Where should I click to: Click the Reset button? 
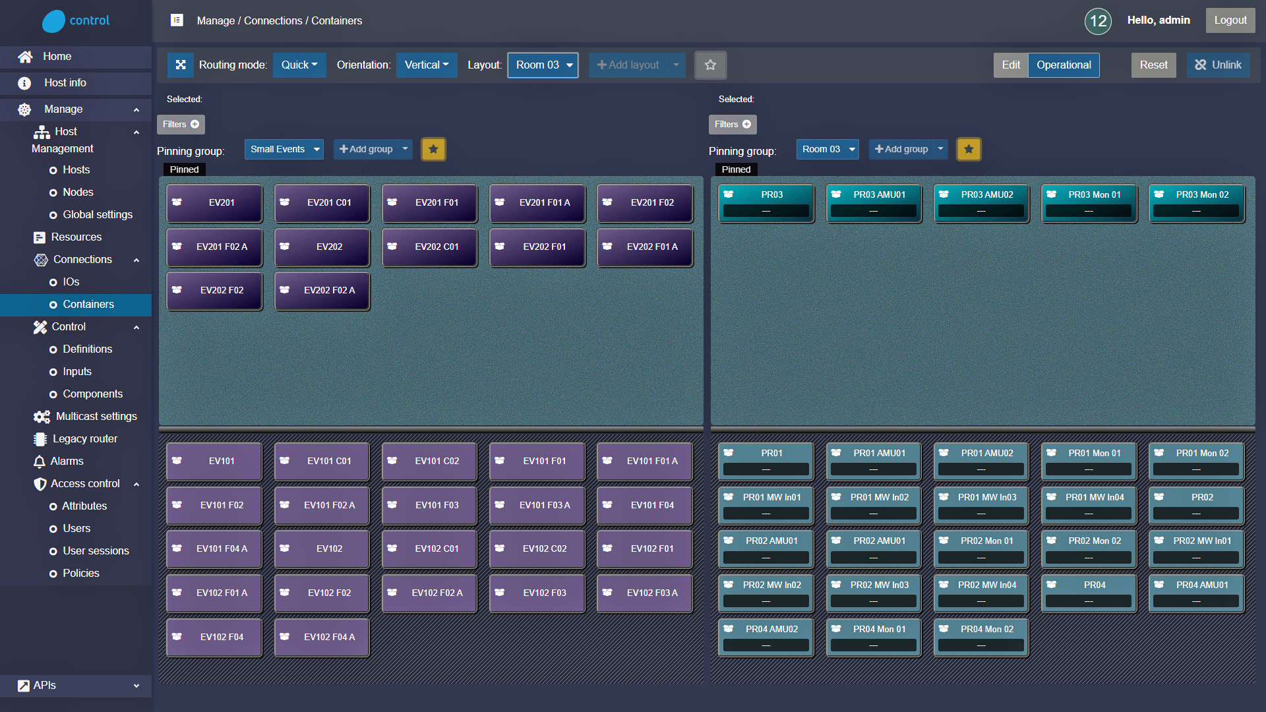1153,65
